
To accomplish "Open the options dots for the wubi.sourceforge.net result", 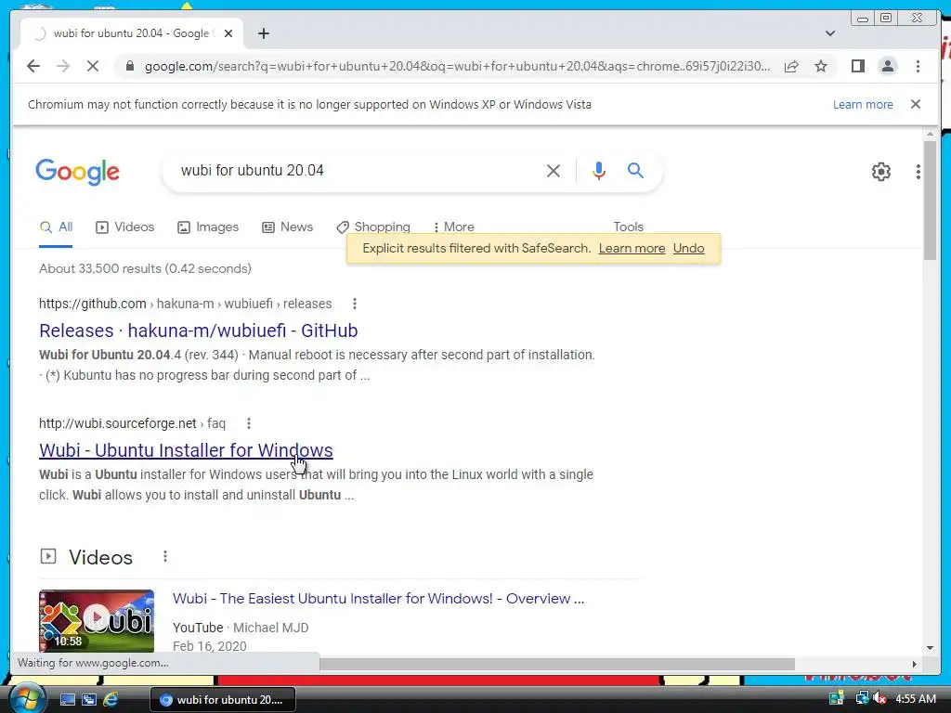I will (x=248, y=423).
